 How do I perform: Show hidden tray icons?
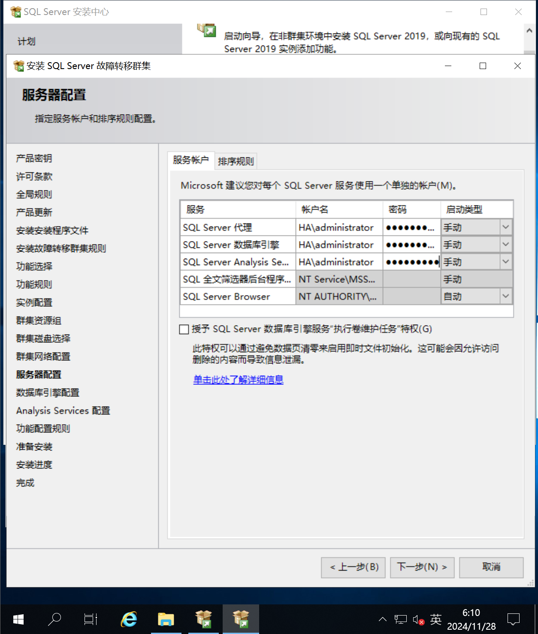383,619
